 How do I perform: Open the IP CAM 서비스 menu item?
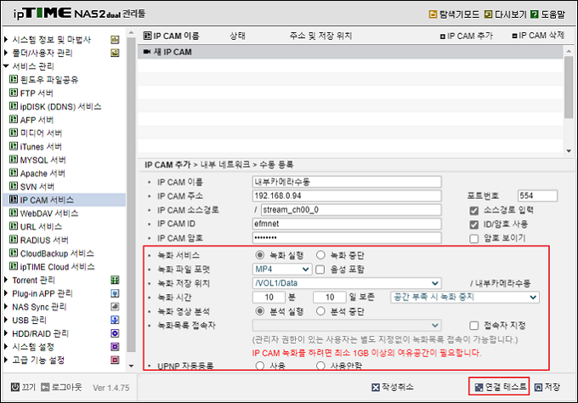tap(64, 200)
